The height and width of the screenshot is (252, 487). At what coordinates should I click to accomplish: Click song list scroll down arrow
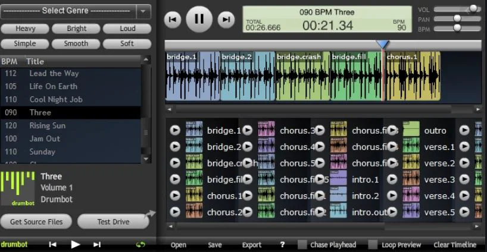(x=146, y=159)
